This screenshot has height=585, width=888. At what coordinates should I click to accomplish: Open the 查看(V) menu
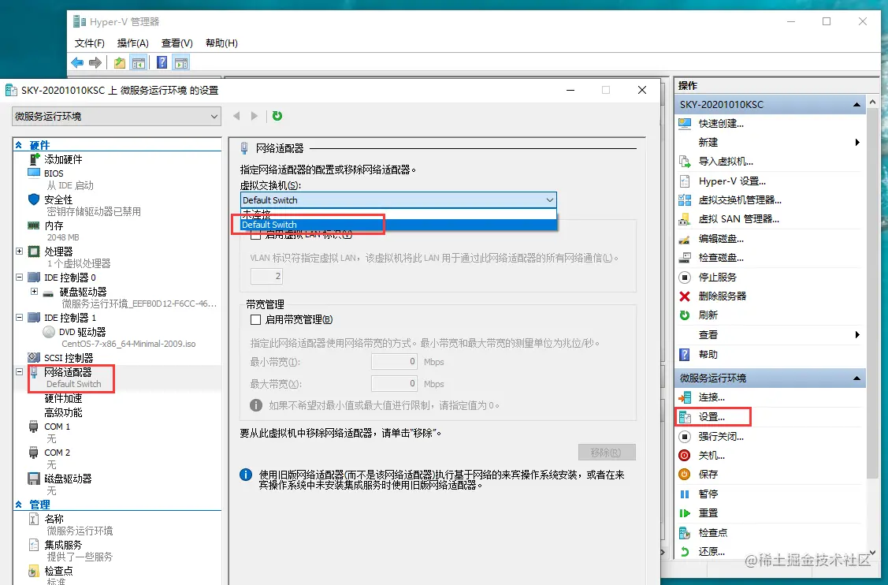[176, 43]
